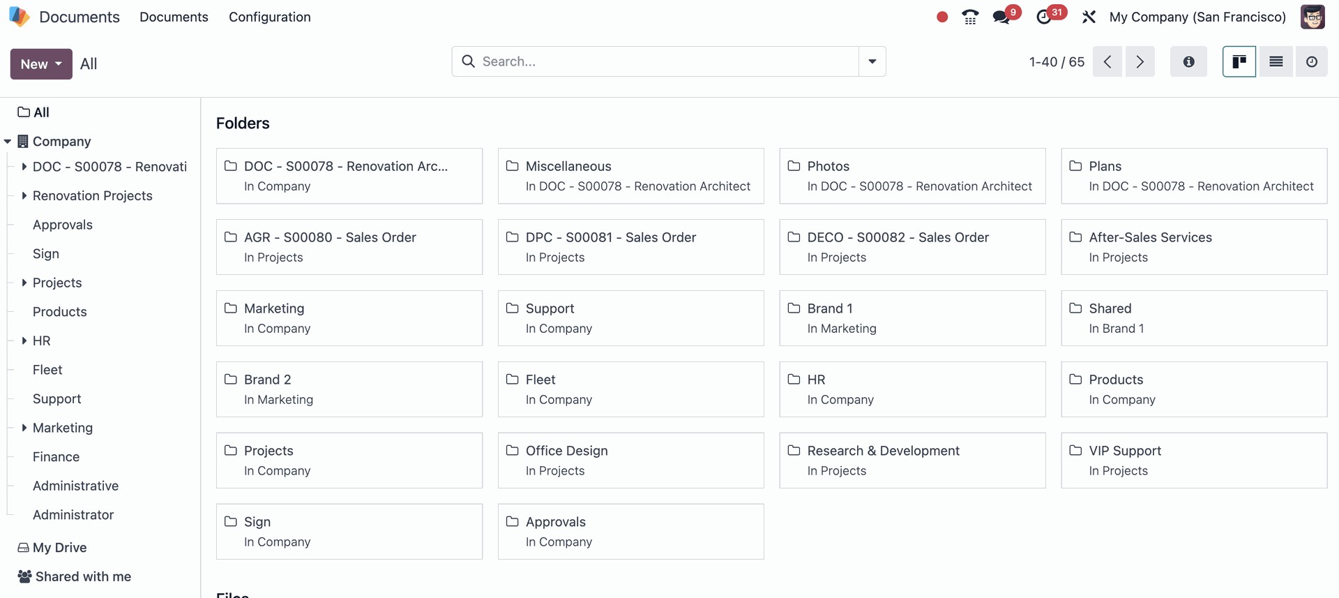Open the search options dropdown arrow
Screen dimensions: 1339x598
(872, 62)
